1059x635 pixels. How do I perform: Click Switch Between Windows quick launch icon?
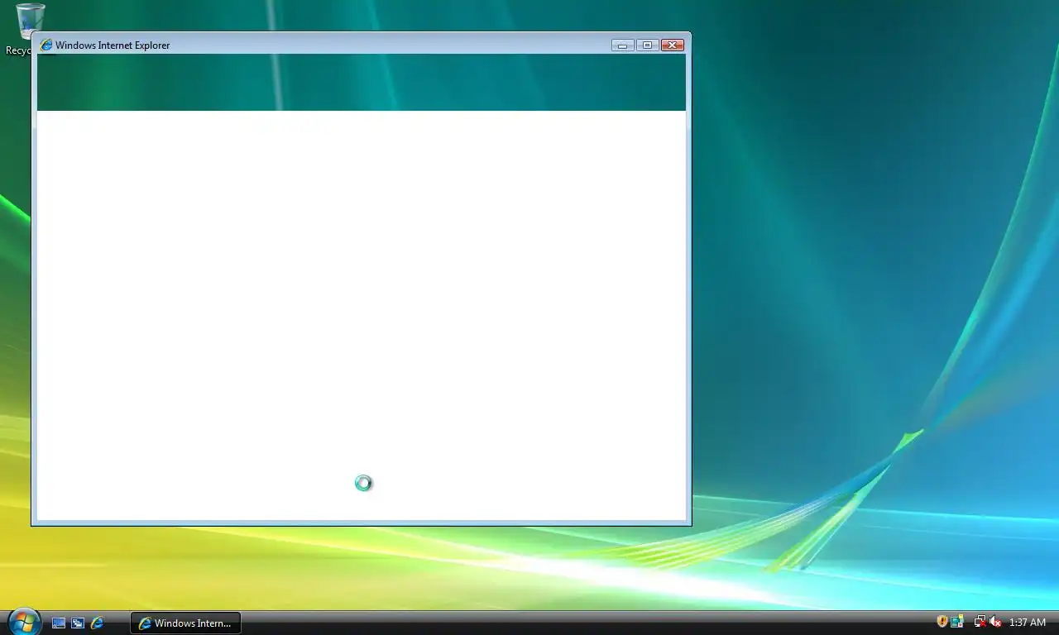pyautogui.click(x=78, y=623)
